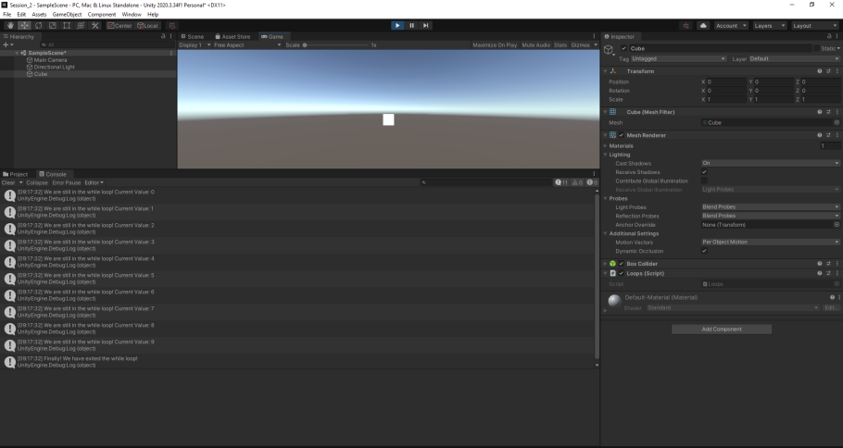
Task: Select the Rect tool
Action: 67,25
